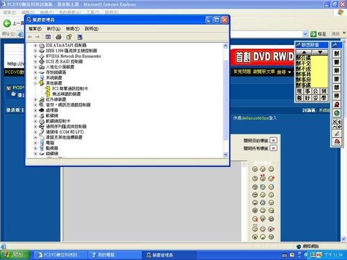Expand the 音效,視訊及遊戲控制器 node

click(35, 105)
